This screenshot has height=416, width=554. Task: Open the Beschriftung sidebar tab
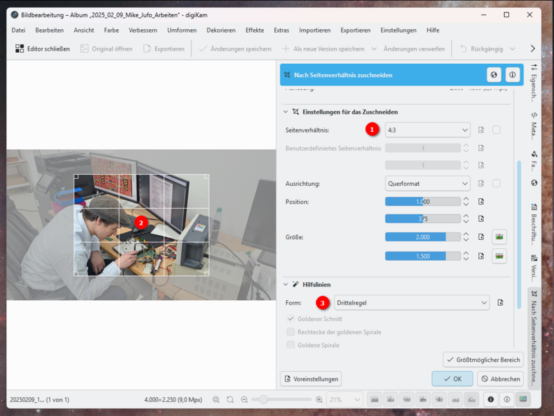(x=534, y=224)
